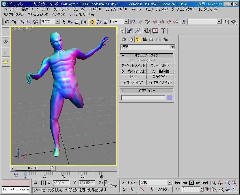Select the Move tool in the toolbar
The height and width of the screenshot is (195, 240).
click(x=92, y=22)
